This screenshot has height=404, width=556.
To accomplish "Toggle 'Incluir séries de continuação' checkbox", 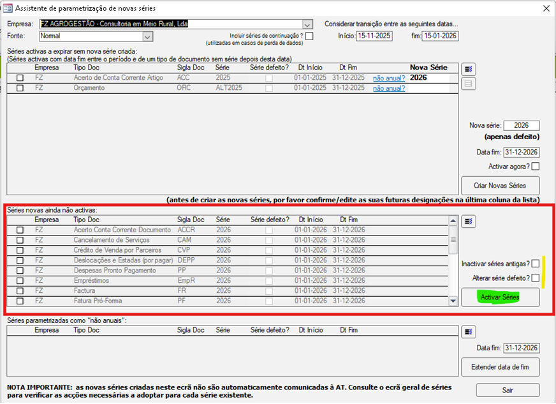I will pos(309,36).
